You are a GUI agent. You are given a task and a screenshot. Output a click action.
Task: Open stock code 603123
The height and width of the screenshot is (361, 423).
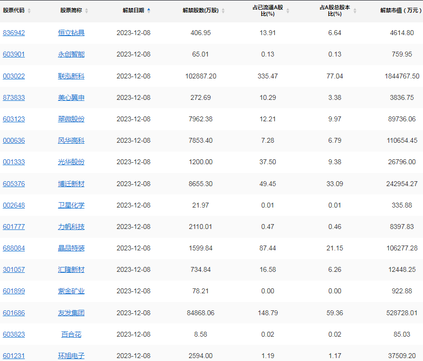pyautogui.click(x=14, y=119)
